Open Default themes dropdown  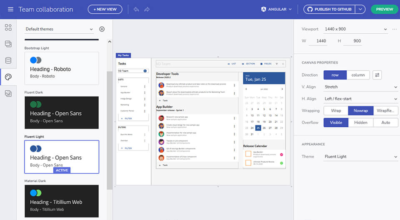(60, 29)
